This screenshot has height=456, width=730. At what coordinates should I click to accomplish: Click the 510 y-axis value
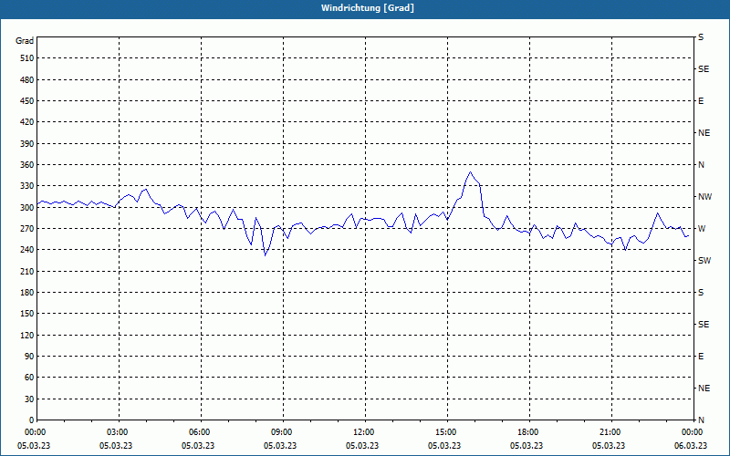27,58
